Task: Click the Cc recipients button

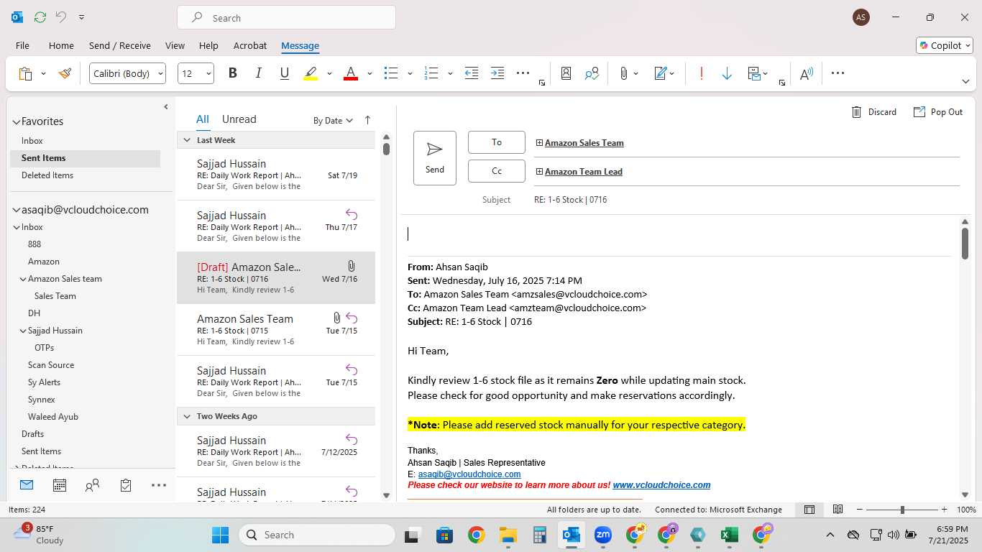Action: click(x=497, y=171)
